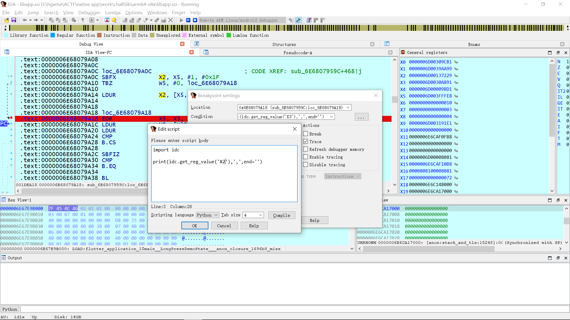Open the Debugger menu
The image size is (570, 320).
click(89, 12)
